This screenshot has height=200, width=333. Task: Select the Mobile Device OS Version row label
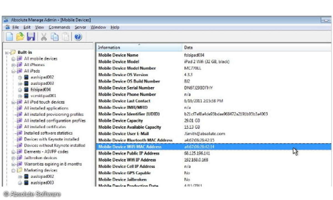(123, 75)
